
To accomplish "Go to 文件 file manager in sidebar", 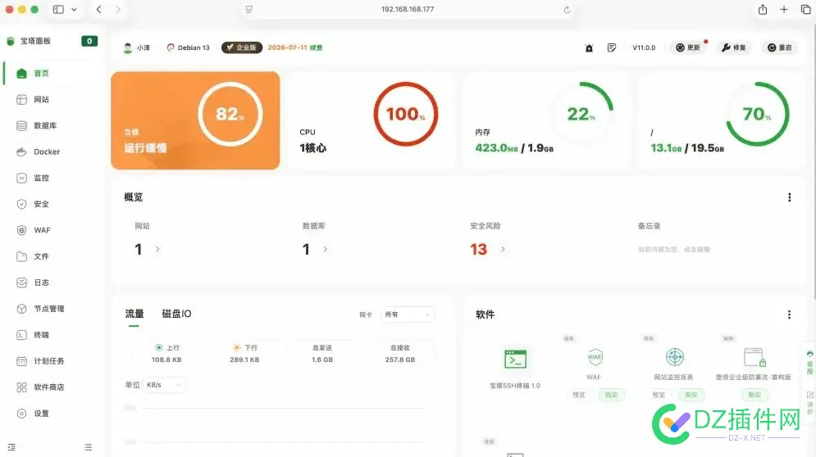I will point(32,256).
